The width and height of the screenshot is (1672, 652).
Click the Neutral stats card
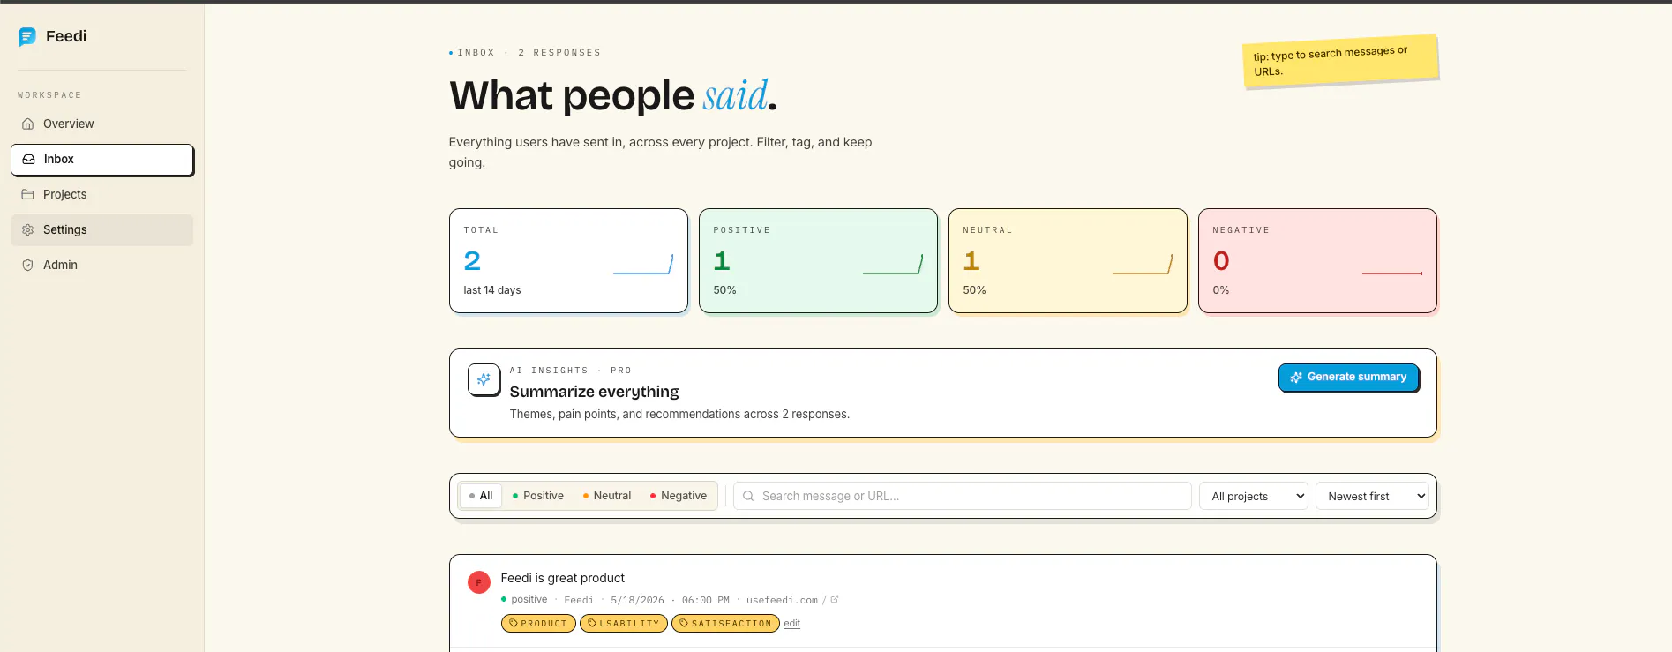[x=1068, y=261]
